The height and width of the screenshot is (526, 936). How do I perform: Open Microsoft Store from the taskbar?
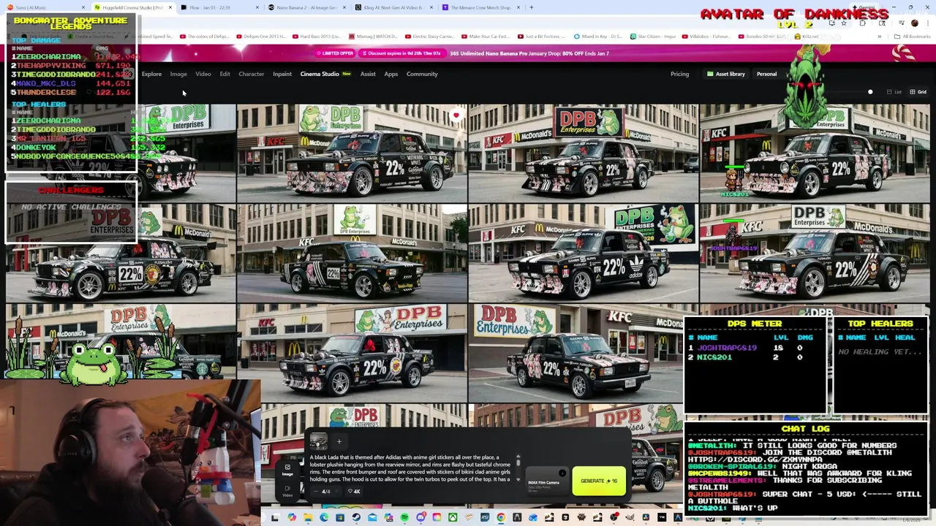tap(340, 517)
